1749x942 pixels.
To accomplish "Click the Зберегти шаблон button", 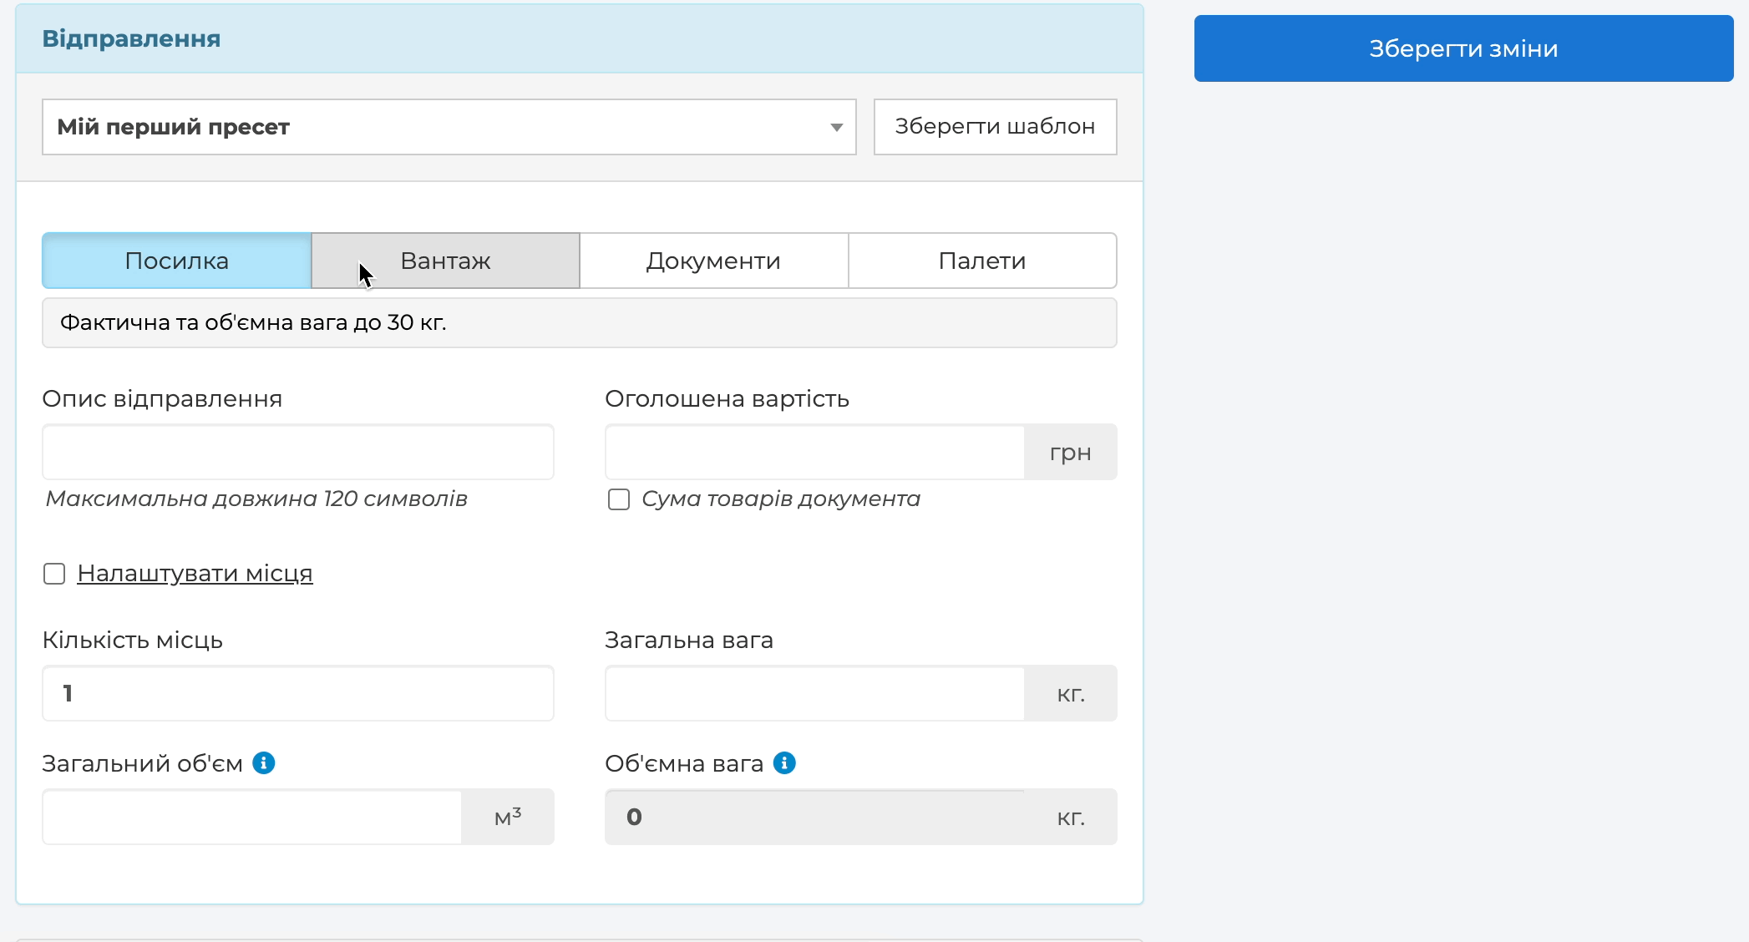I will 995,127.
